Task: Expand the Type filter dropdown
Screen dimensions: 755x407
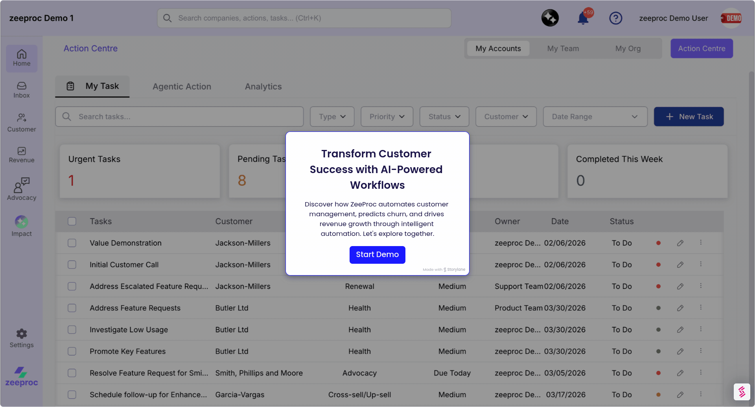Action: point(332,117)
